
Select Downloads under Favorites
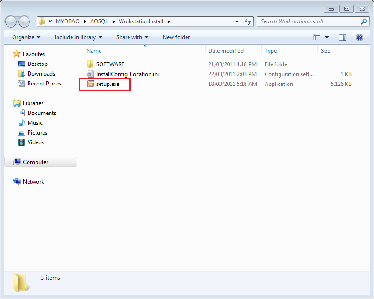pos(41,74)
